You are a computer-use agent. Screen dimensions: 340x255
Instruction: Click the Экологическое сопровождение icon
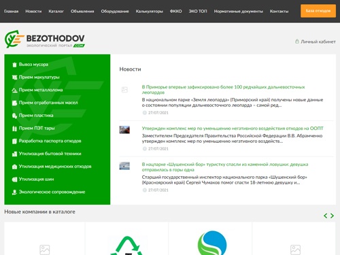point(14,192)
